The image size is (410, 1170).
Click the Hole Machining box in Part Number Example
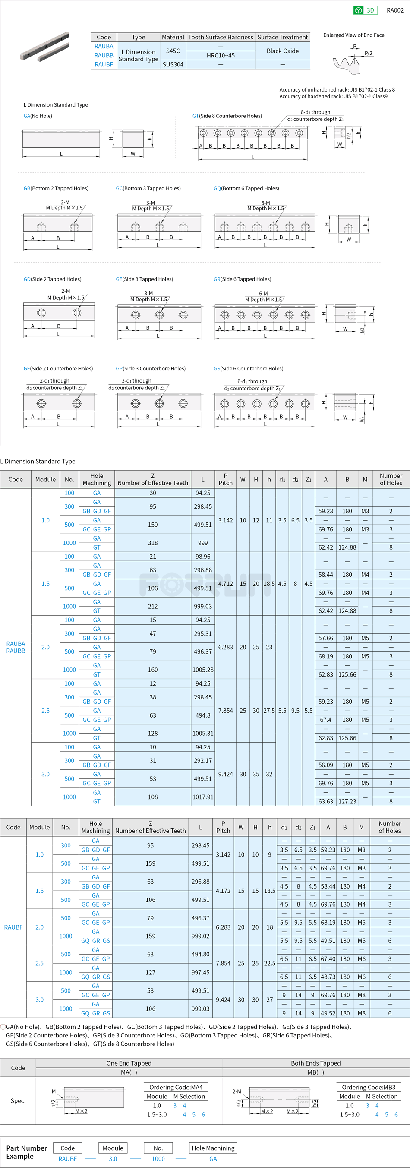point(213,1148)
